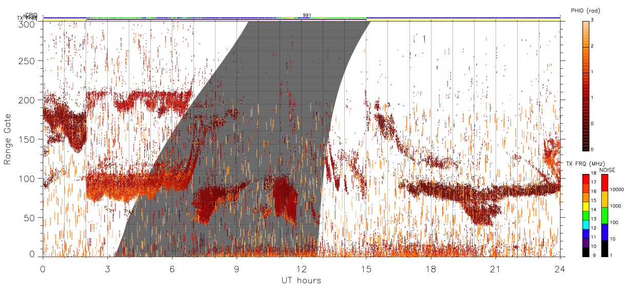Pick the black NOISE segment 1–10

coord(604,248)
